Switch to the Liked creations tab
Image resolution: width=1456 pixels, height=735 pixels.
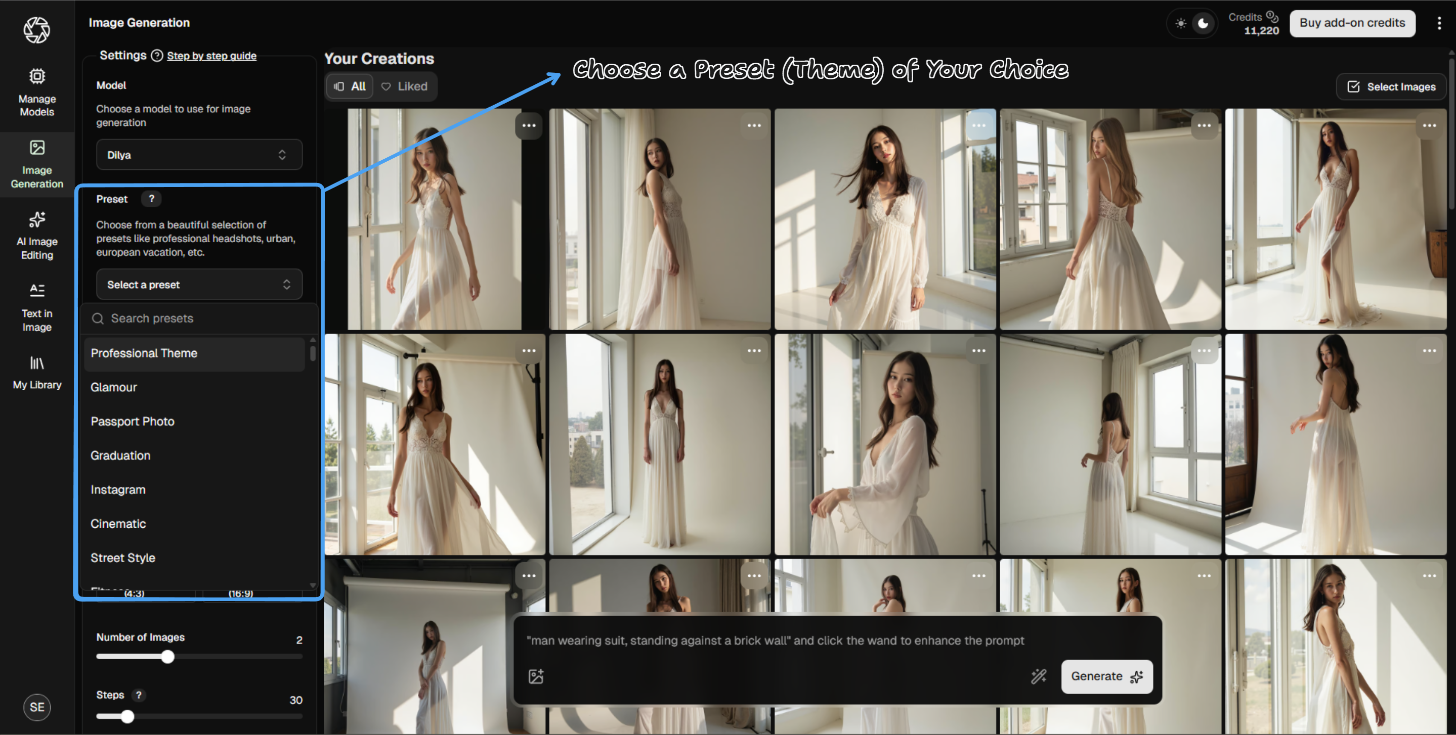[x=404, y=86]
